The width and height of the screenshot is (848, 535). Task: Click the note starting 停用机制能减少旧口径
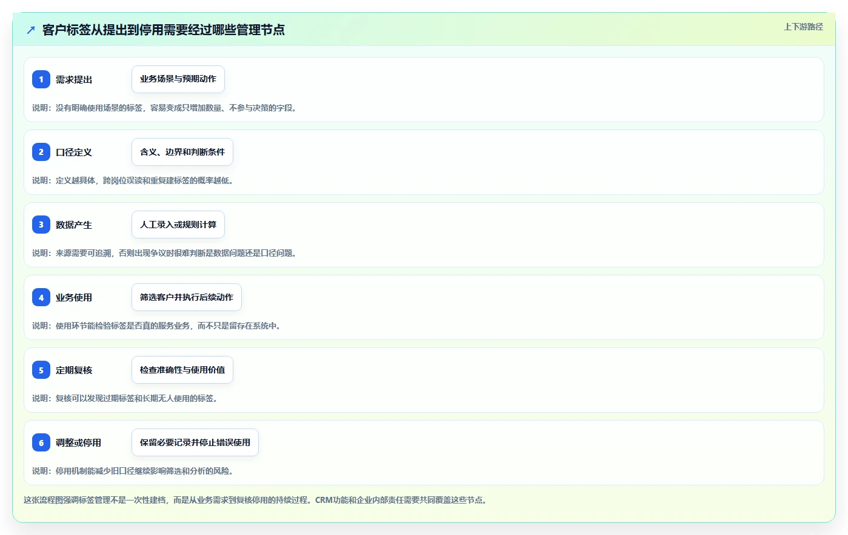[133, 471]
